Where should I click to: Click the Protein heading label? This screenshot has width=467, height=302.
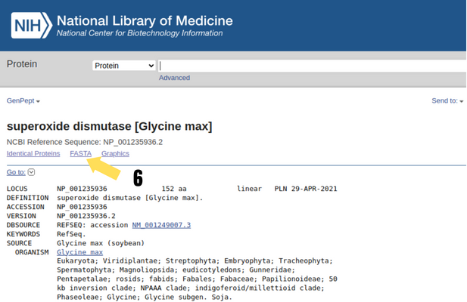(x=22, y=64)
